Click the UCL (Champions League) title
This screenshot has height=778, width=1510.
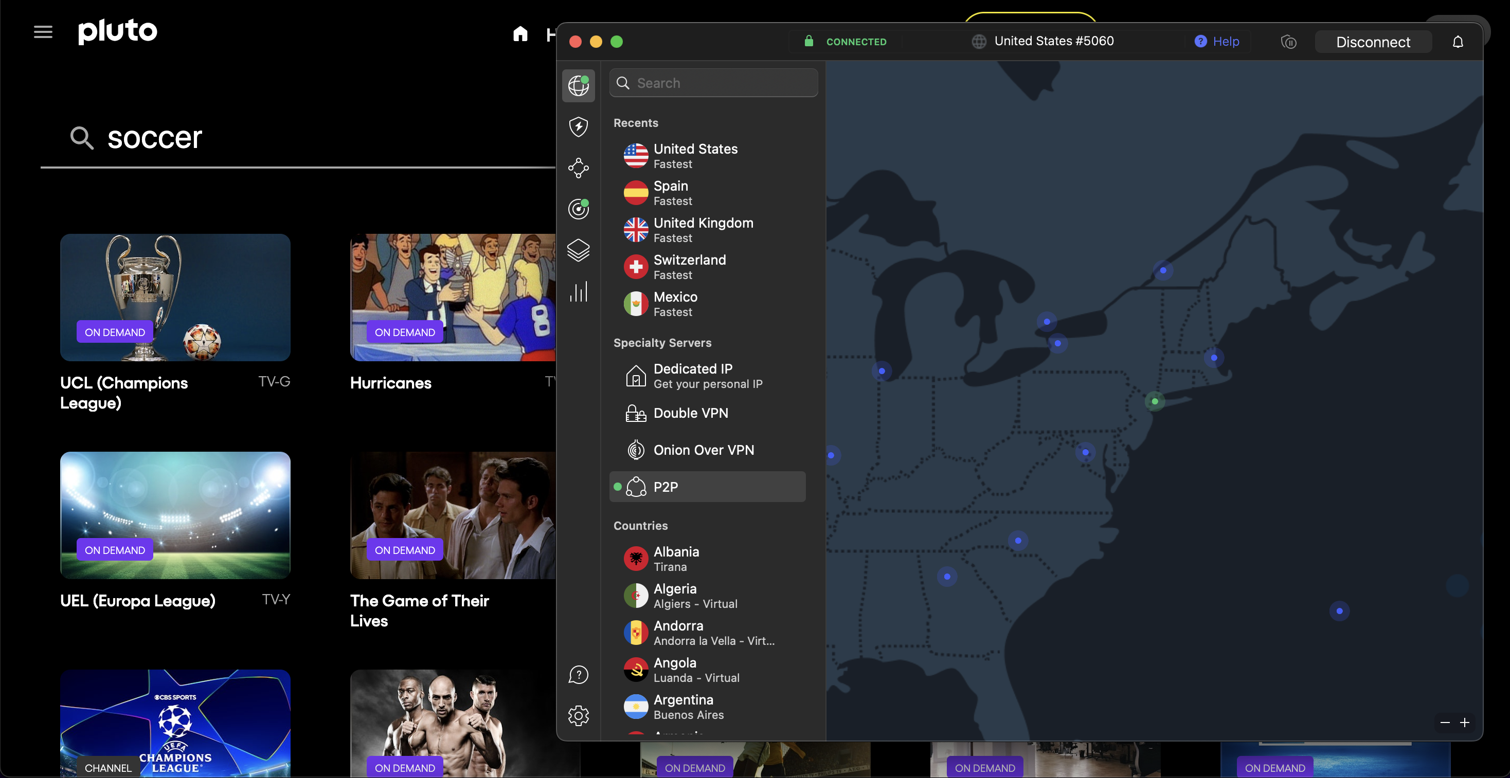[x=124, y=393]
